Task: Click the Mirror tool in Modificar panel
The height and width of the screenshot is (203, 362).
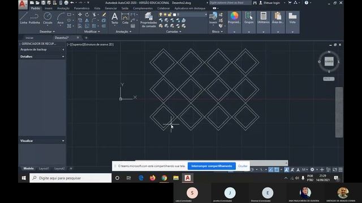Action: [87, 20]
